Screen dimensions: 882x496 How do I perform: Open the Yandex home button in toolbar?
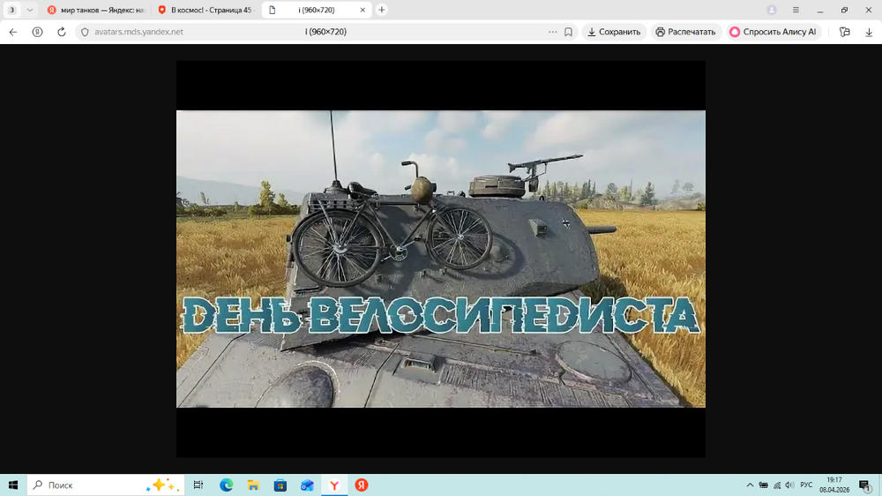(38, 32)
